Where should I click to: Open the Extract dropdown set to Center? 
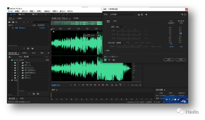pos(120,27)
